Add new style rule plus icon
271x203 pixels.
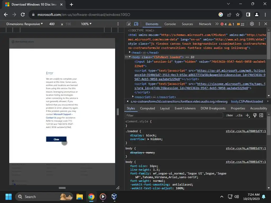(247, 116)
